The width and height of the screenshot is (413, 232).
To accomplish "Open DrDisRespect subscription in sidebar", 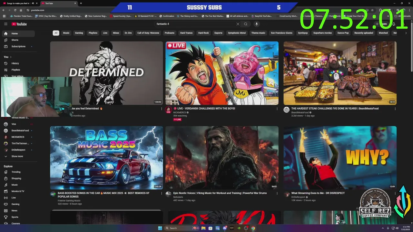I will coord(18,150).
